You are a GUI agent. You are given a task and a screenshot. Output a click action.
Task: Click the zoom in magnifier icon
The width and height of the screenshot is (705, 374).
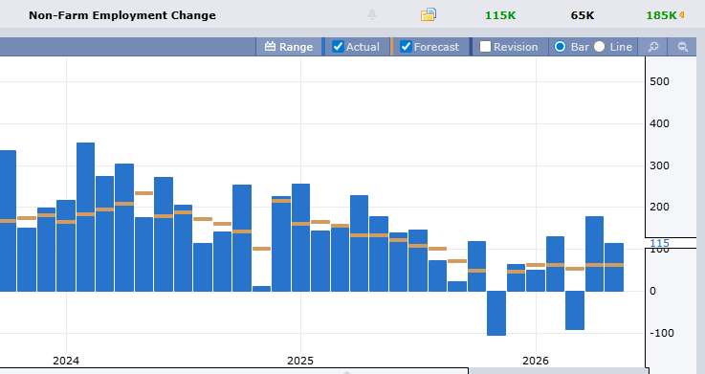pyautogui.click(x=653, y=47)
